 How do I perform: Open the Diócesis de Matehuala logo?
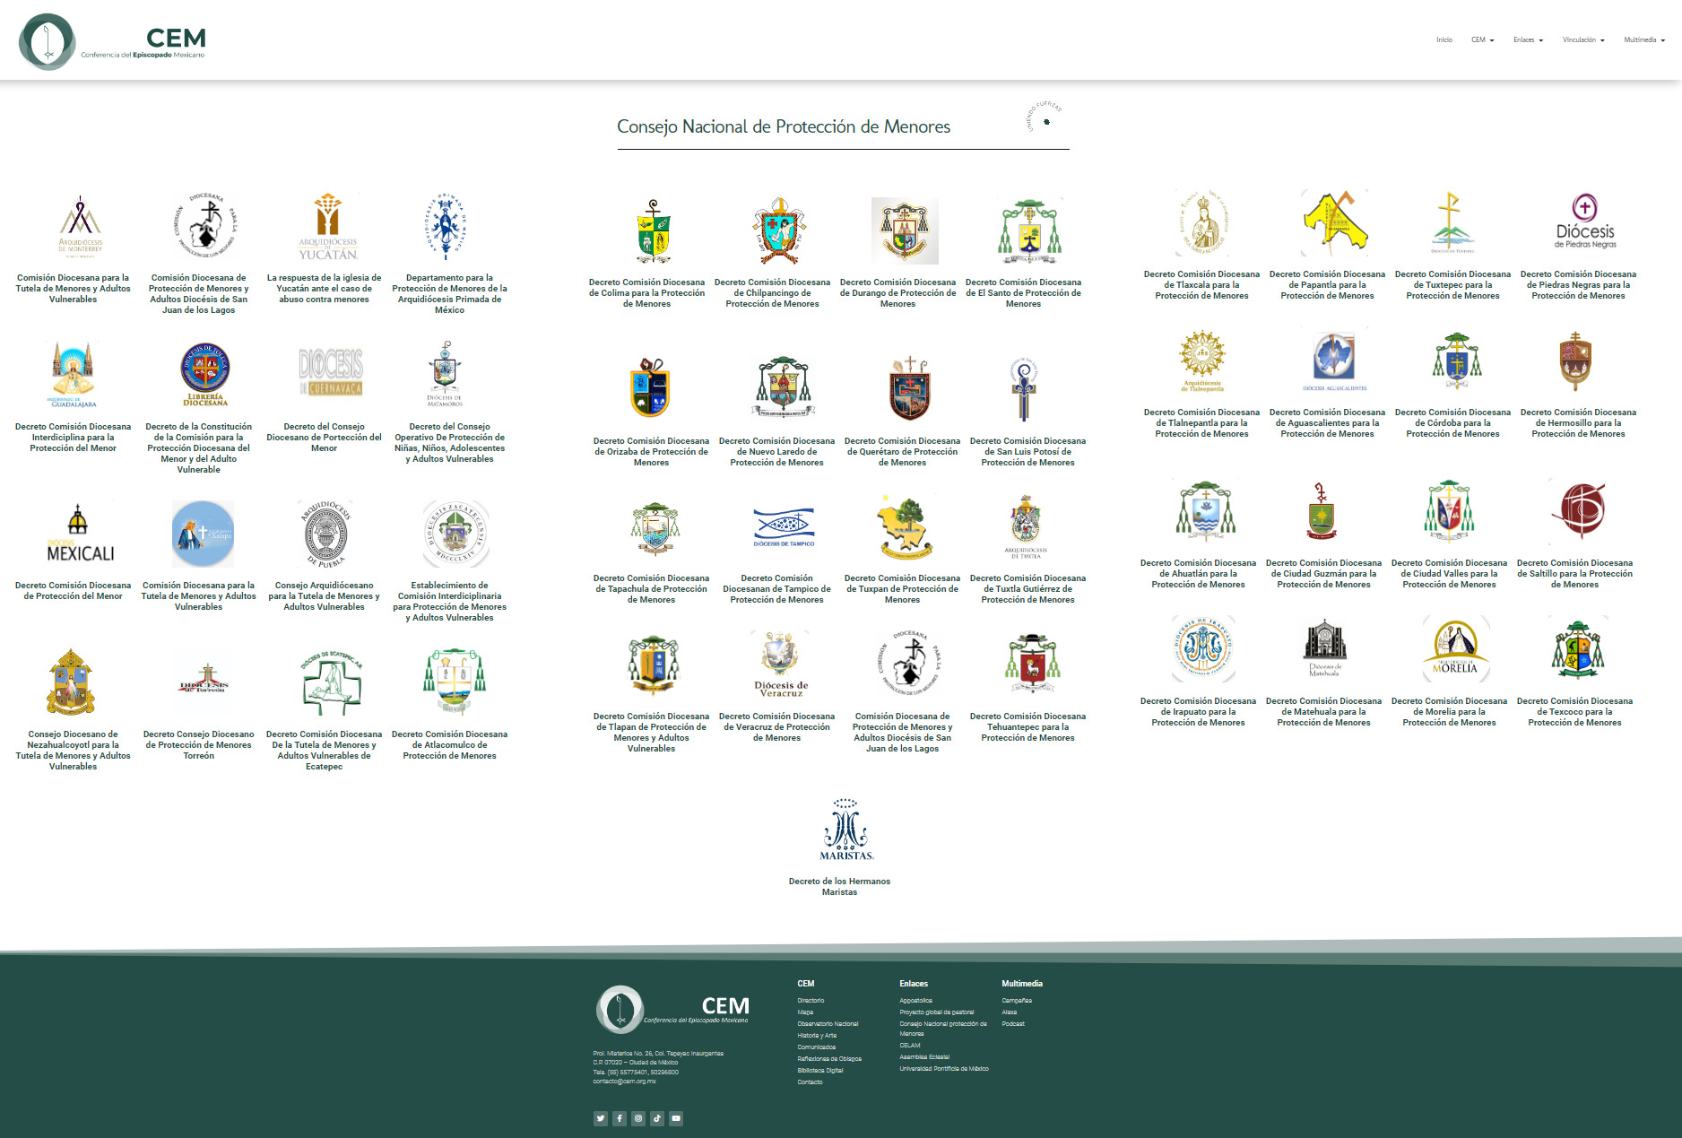point(1324,649)
